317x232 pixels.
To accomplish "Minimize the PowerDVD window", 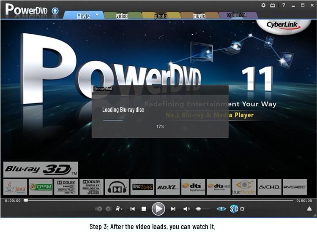I will [x=293, y=6].
